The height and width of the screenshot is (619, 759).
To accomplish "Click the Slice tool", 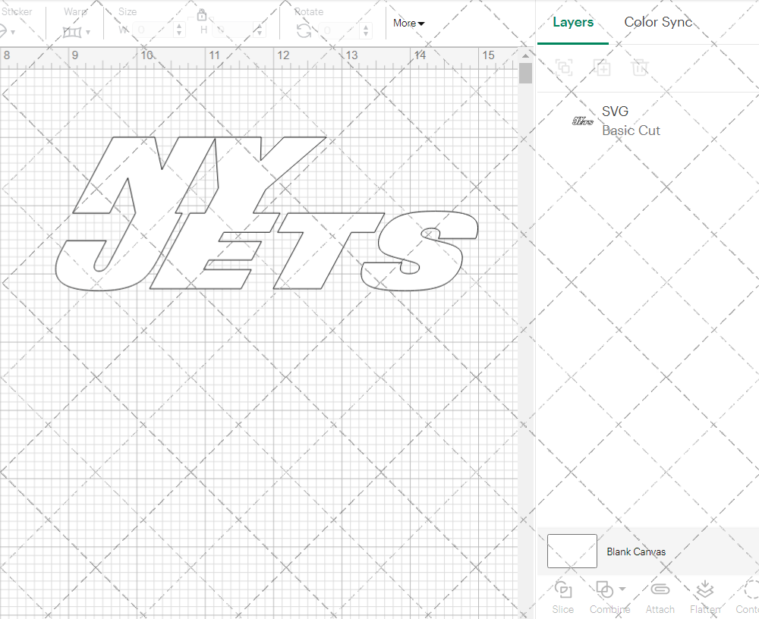I will pyautogui.click(x=563, y=598).
